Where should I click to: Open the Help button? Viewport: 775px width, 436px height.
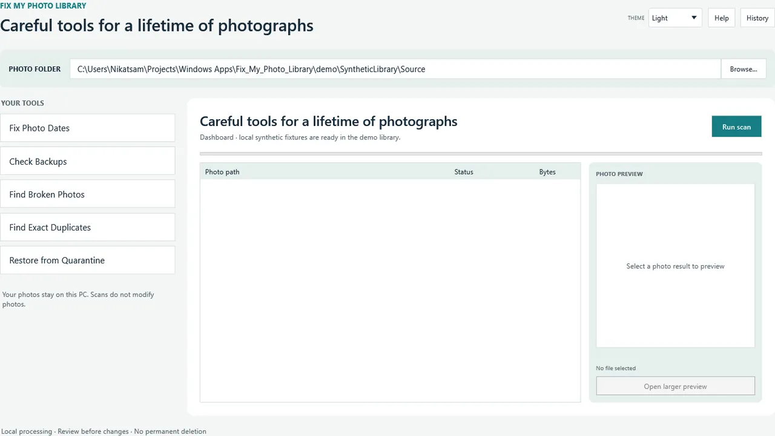pos(721,18)
